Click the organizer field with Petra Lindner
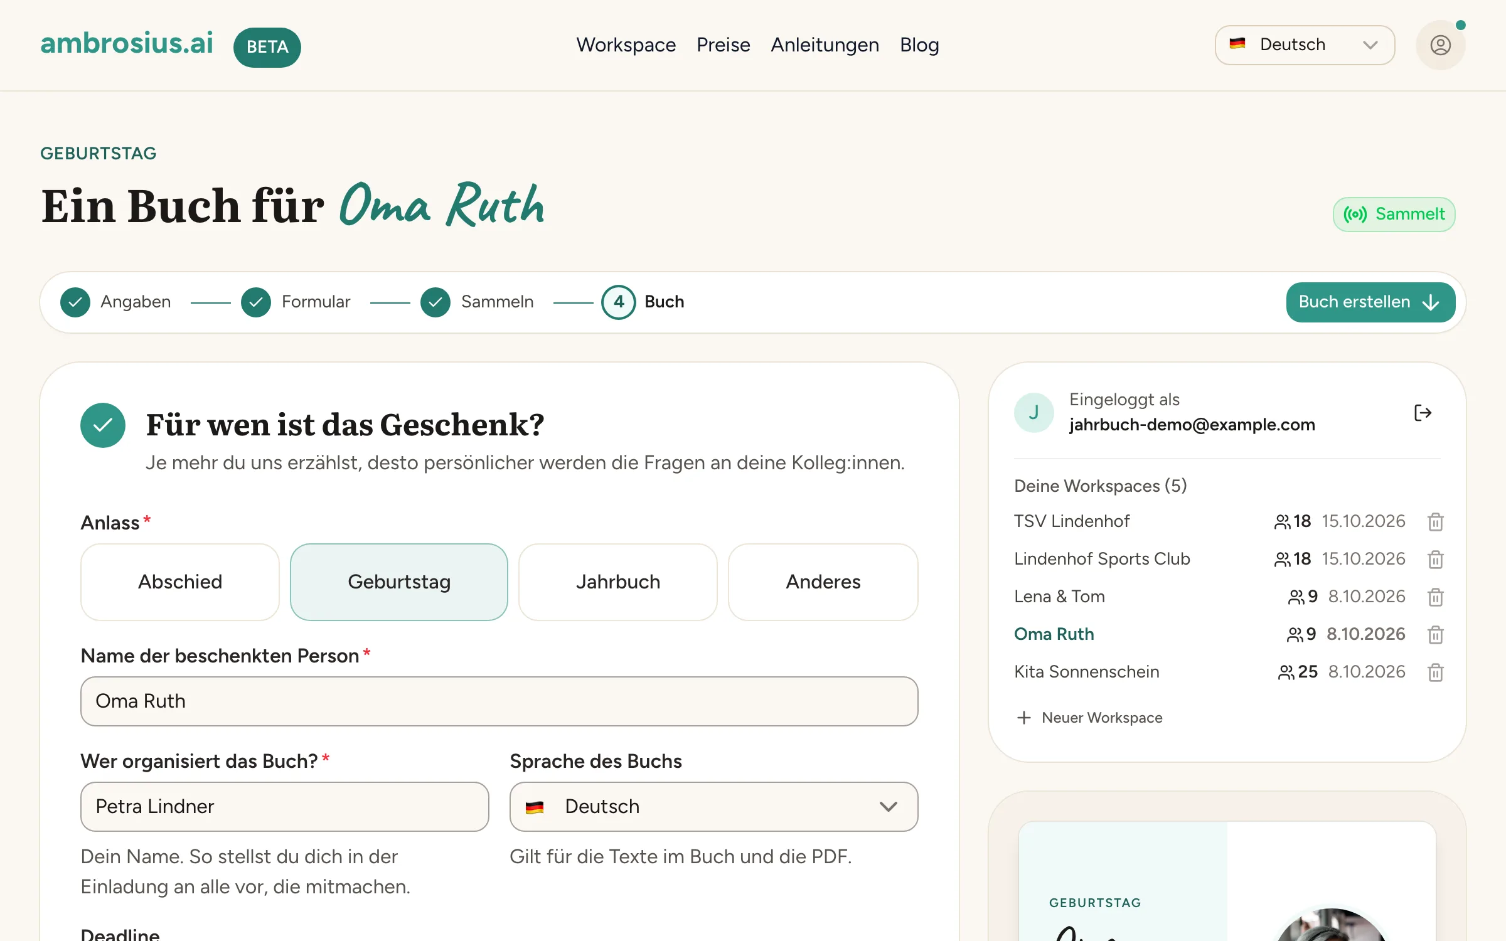Image resolution: width=1506 pixels, height=941 pixels. 285,807
